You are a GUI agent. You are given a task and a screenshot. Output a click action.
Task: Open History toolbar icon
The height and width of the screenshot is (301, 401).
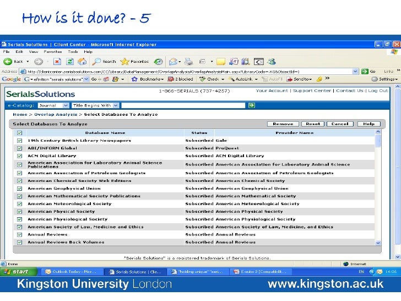point(158,61)
